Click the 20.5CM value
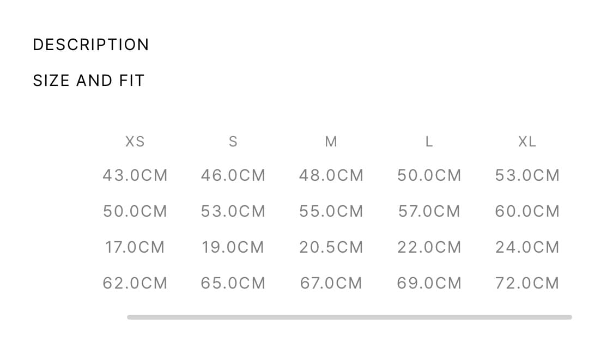613x361 pixels. (x=331, y=247)
